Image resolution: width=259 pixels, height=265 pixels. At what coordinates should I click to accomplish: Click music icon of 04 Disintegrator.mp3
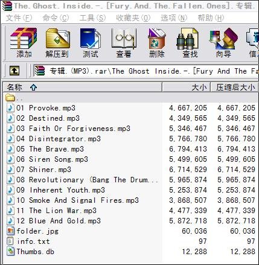click(x=10, y=139)
